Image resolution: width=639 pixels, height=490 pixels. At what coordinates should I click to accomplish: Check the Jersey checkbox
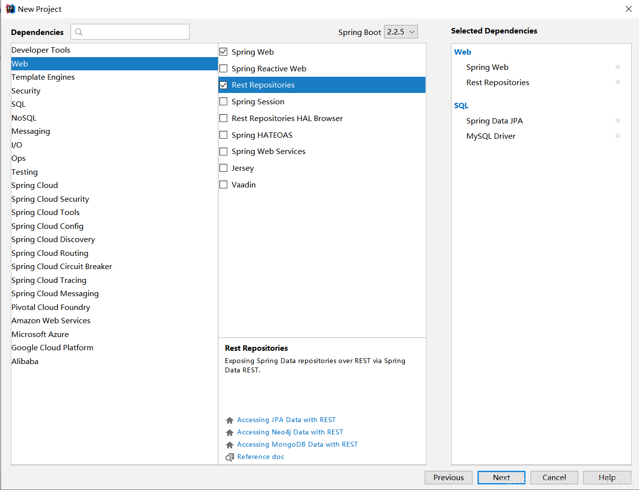click(223, 168)
